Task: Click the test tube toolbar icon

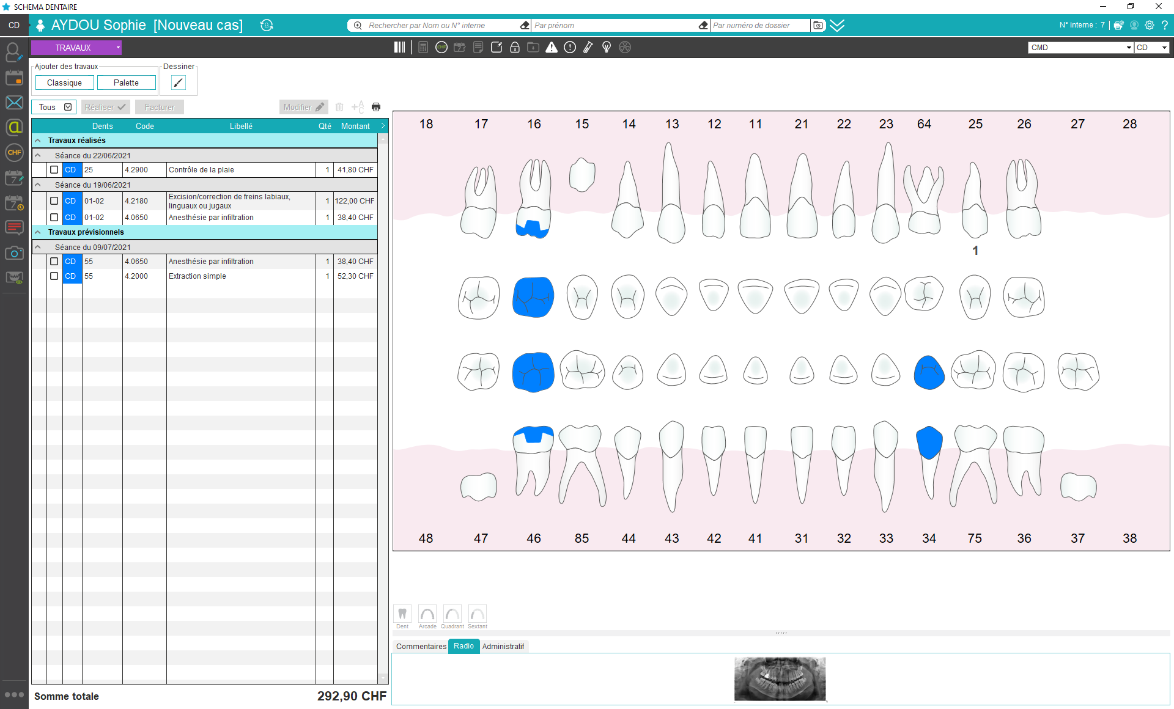Action: coord(588,48)
